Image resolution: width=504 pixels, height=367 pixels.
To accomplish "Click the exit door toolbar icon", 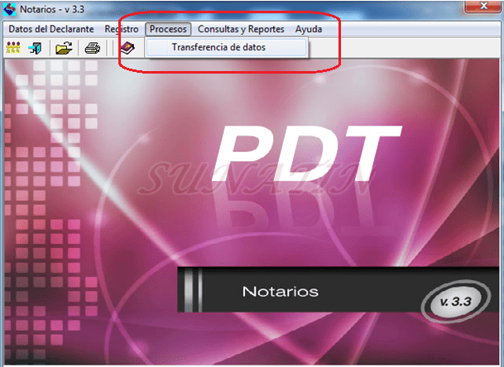I will [36, 48].
